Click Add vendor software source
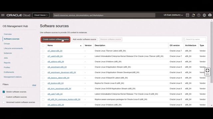 click(84, 39)
